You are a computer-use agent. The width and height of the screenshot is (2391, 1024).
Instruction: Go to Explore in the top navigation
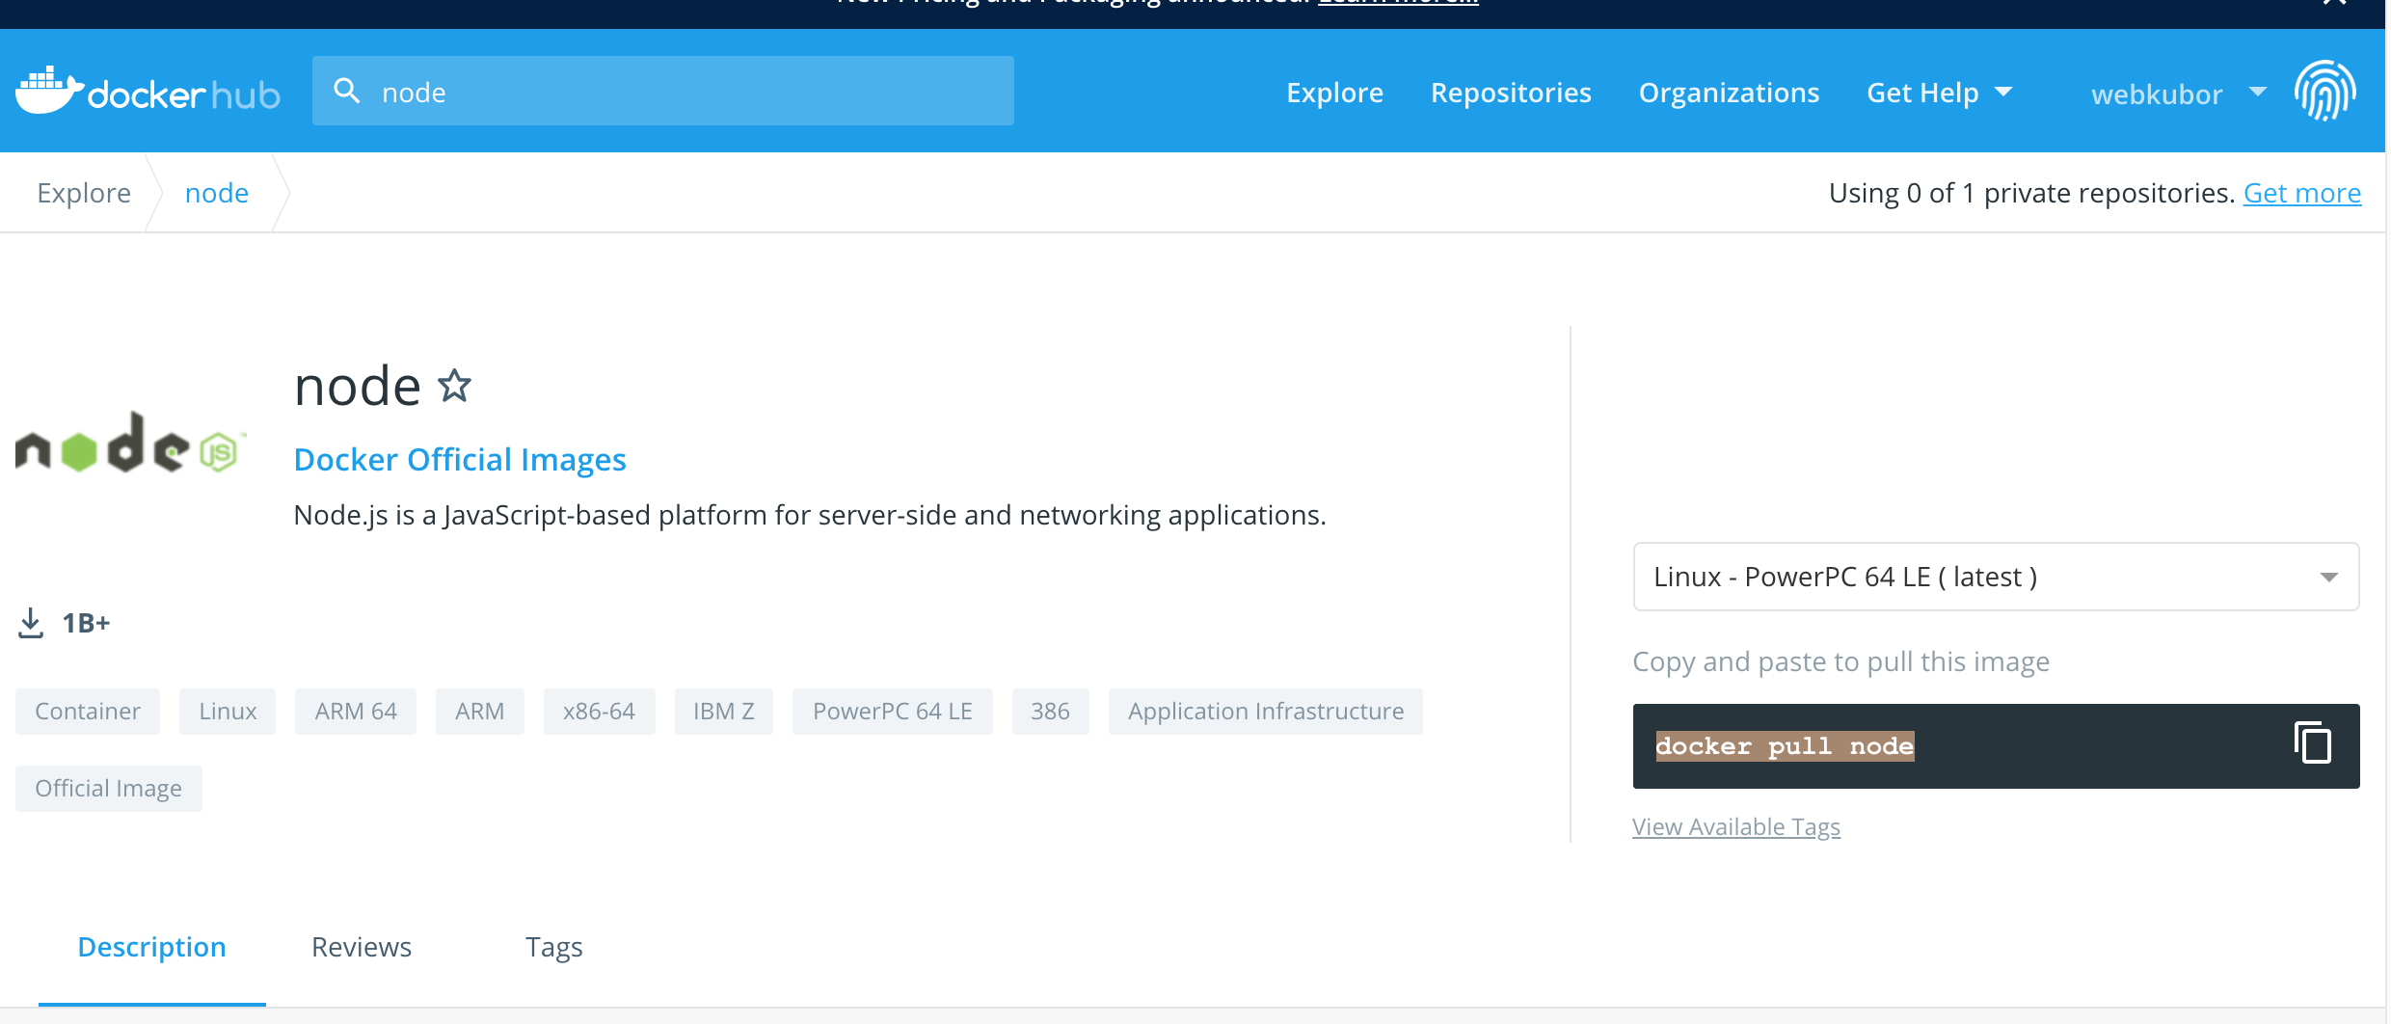point(1334,93)
